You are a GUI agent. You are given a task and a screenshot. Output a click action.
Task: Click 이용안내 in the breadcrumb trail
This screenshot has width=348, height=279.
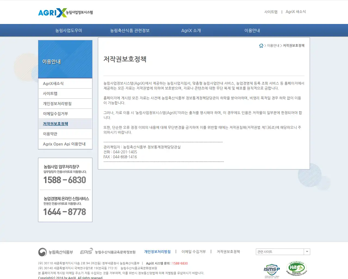click(x=272, y=46)
